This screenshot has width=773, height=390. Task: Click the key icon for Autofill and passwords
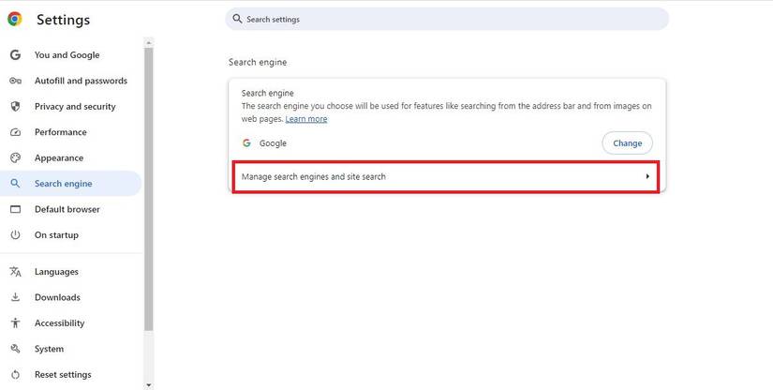coord(15,81)
